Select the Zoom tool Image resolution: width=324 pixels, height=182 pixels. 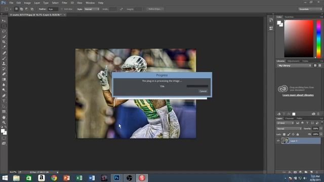pos(4,122)
